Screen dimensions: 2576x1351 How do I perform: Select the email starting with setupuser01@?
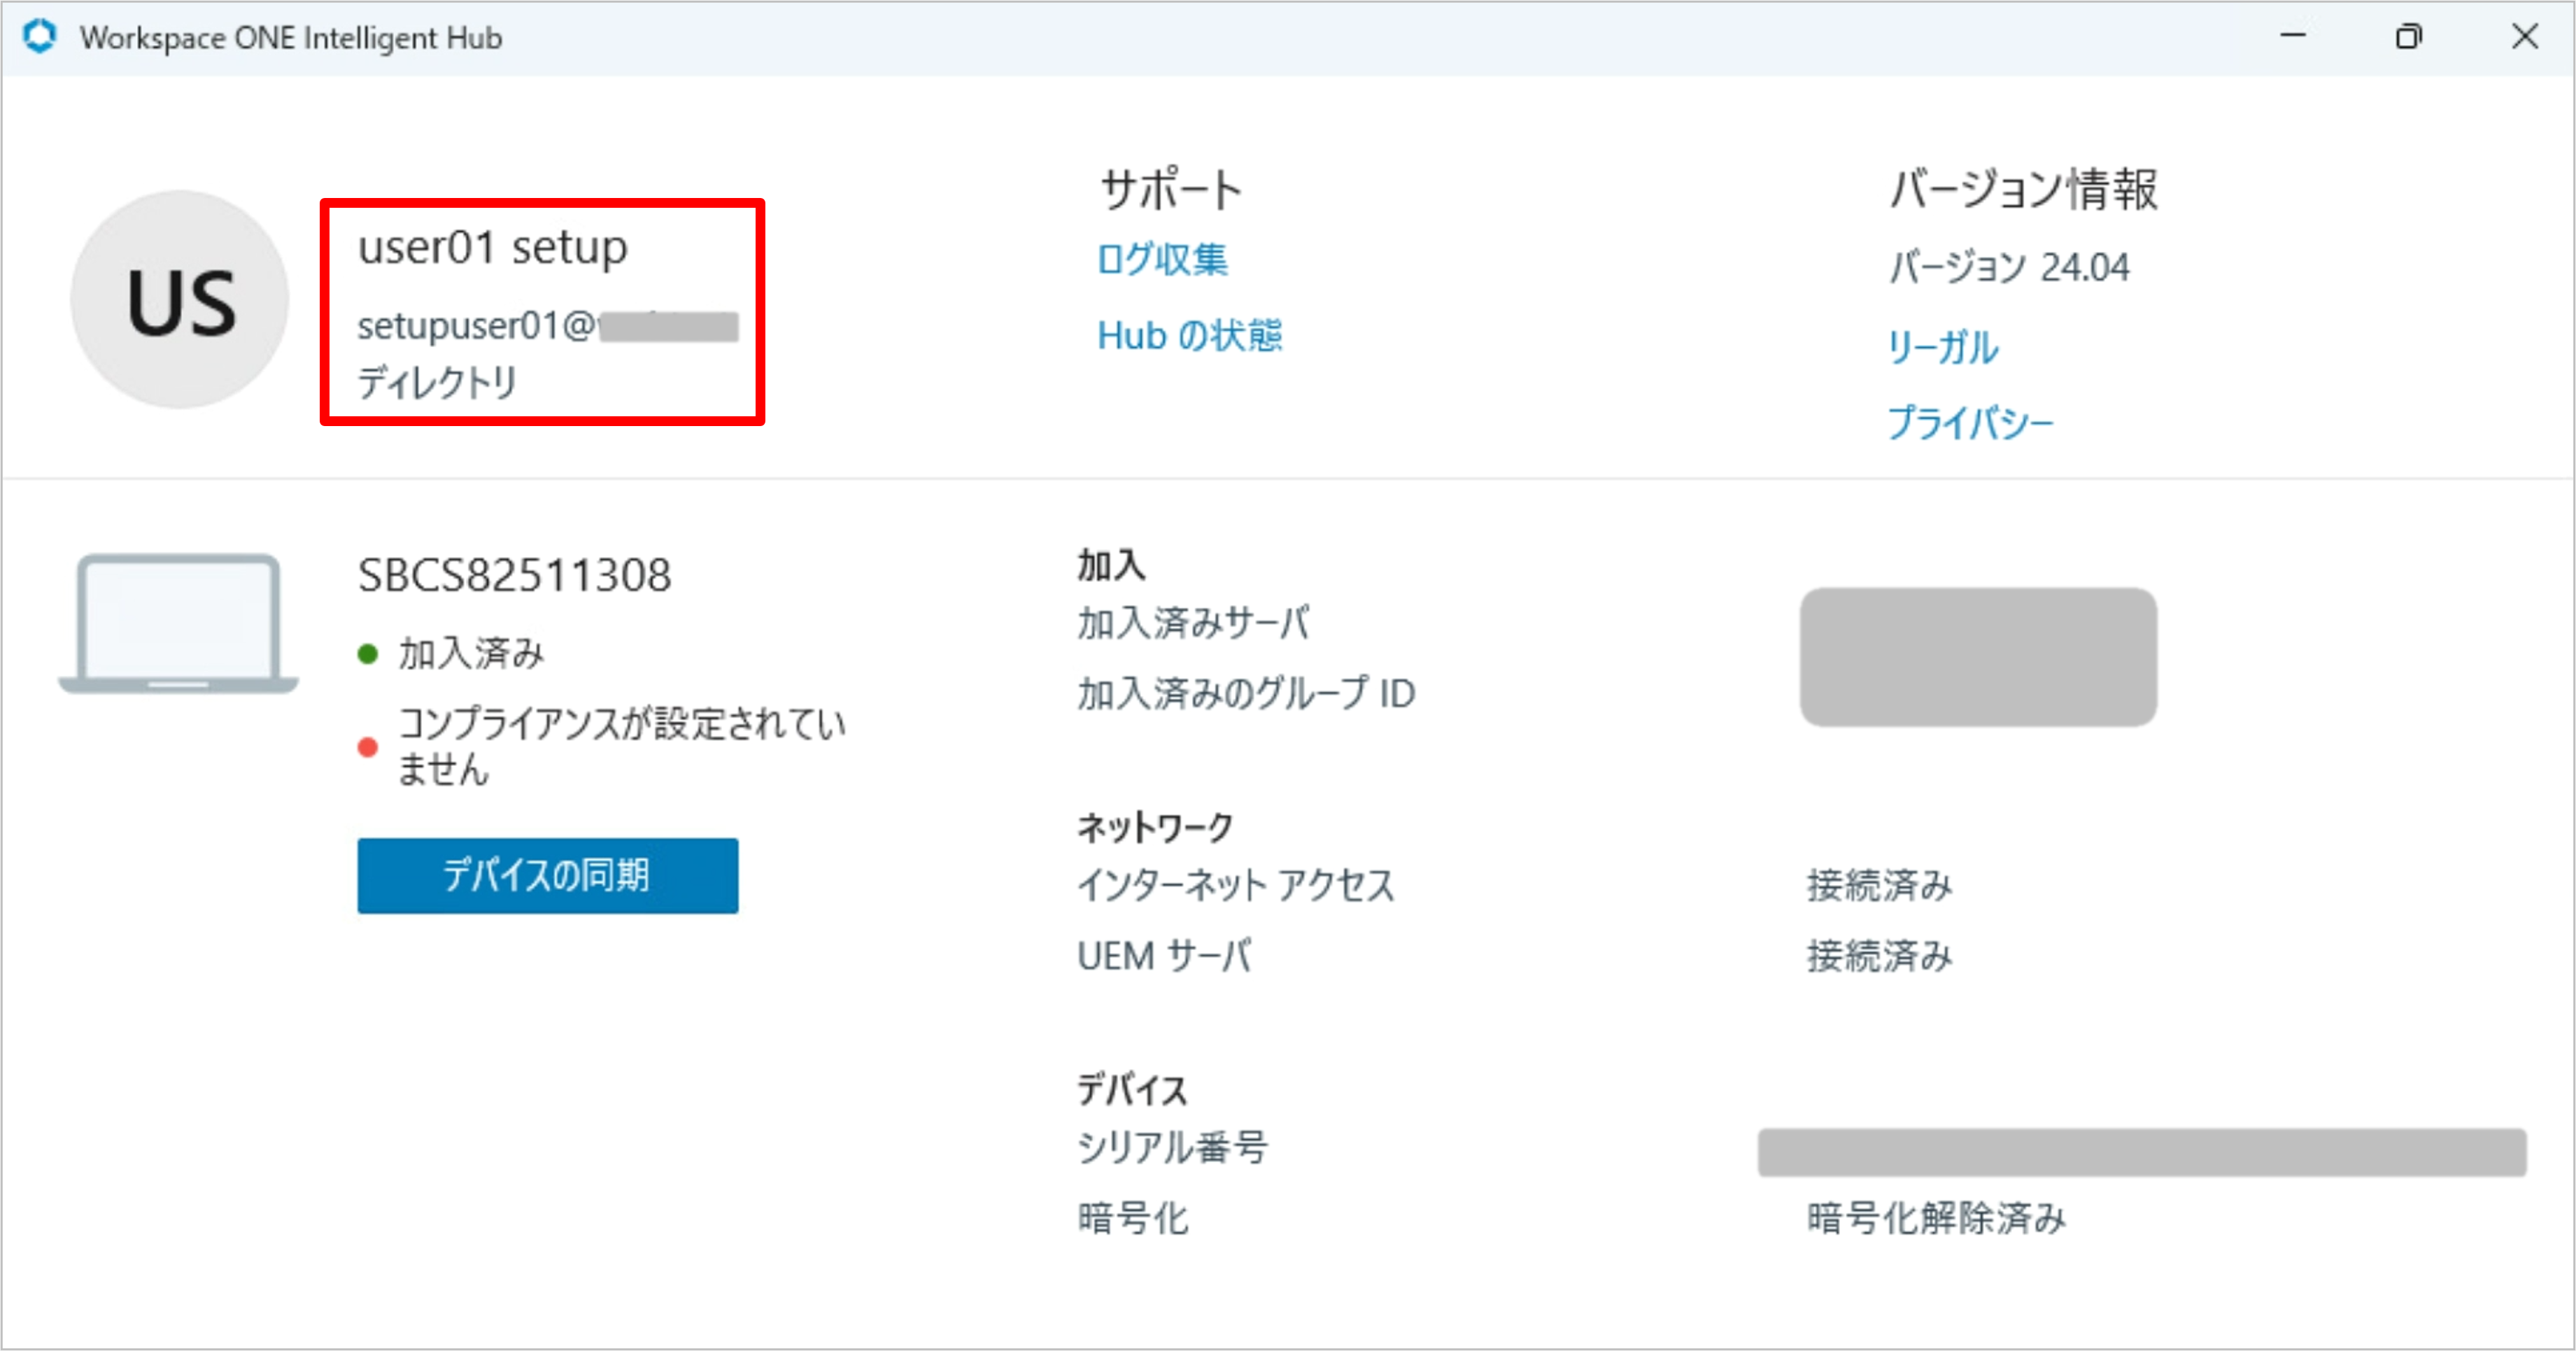548,326
